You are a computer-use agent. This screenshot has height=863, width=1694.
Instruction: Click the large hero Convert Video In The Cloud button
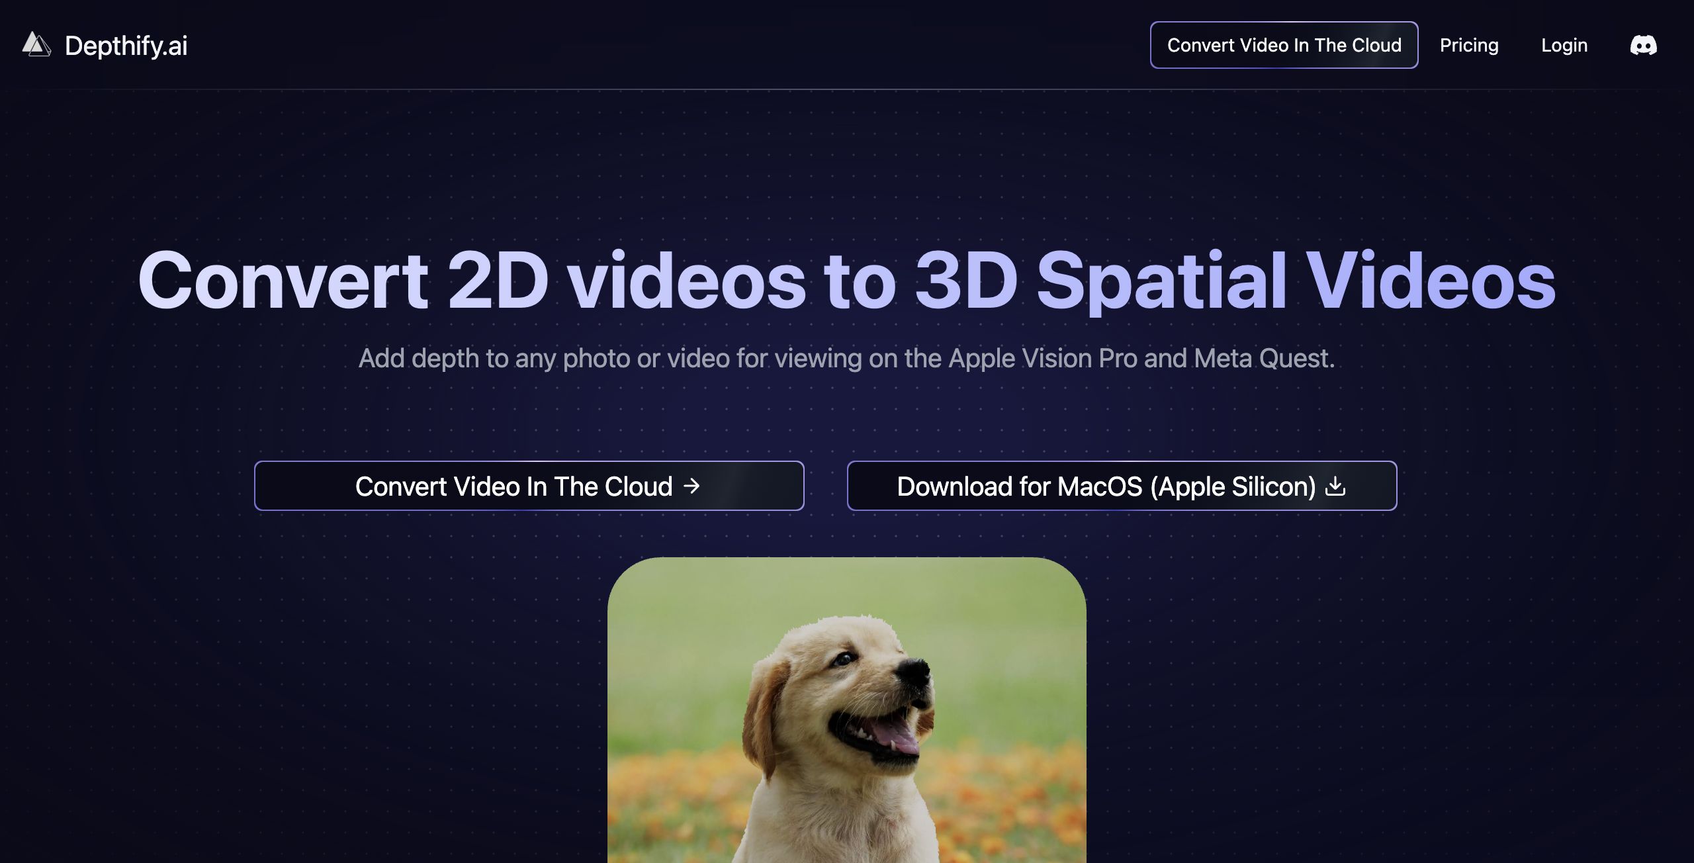click(x=528, y=486)
